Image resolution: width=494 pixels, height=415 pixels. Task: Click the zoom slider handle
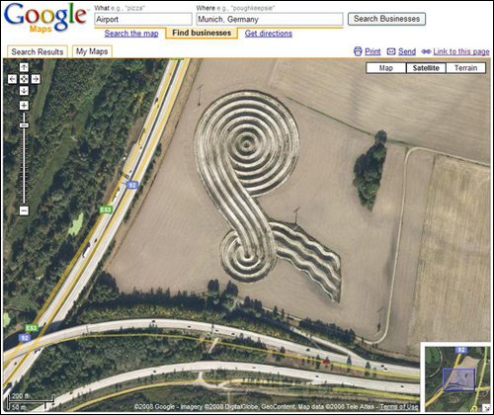(24, 125)
